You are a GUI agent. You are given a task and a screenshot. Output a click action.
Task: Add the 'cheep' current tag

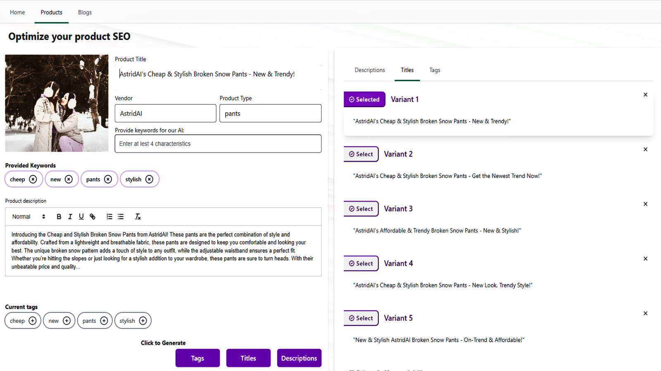[33, 321]
